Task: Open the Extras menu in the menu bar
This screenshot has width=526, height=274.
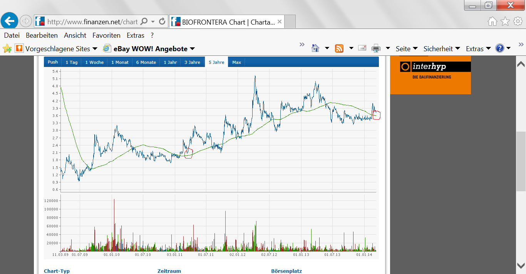Action: tap(136, 35)
